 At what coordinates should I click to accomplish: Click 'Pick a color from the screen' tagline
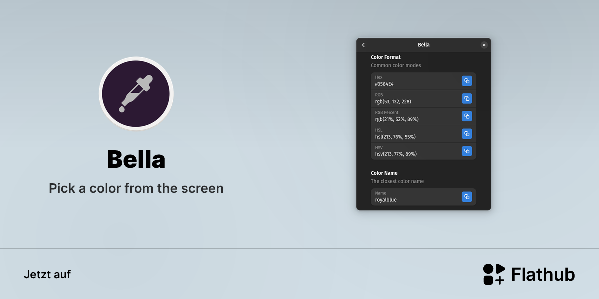pos(136,188)
